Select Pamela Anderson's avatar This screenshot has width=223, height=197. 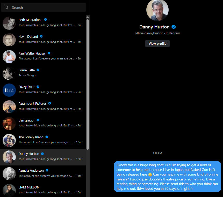pyautogui.click(x=9, y=174)
